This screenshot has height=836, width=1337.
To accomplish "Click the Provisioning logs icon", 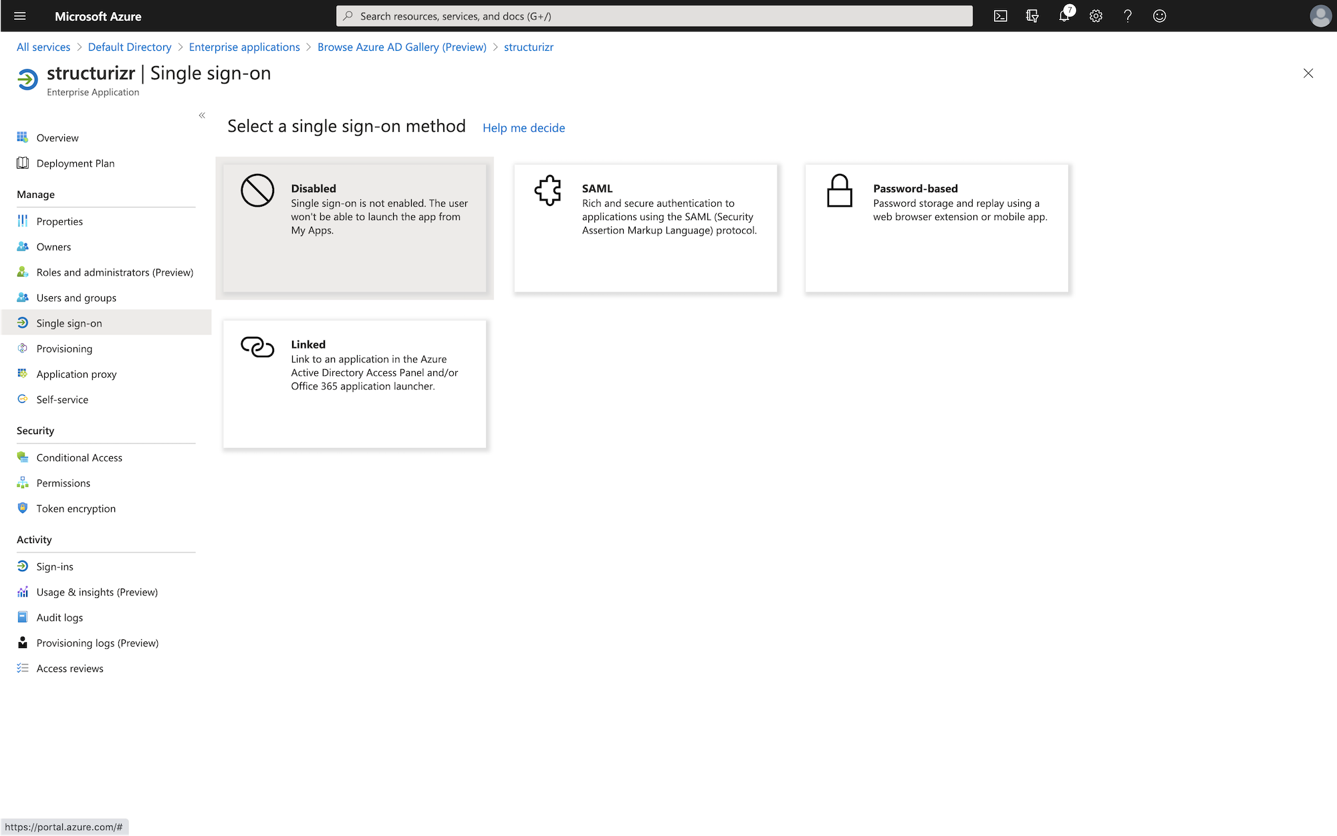I will pos(23,642).
